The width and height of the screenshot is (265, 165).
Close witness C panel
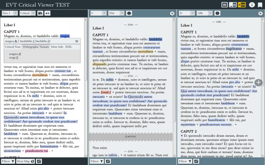click(x=172, y=14)
